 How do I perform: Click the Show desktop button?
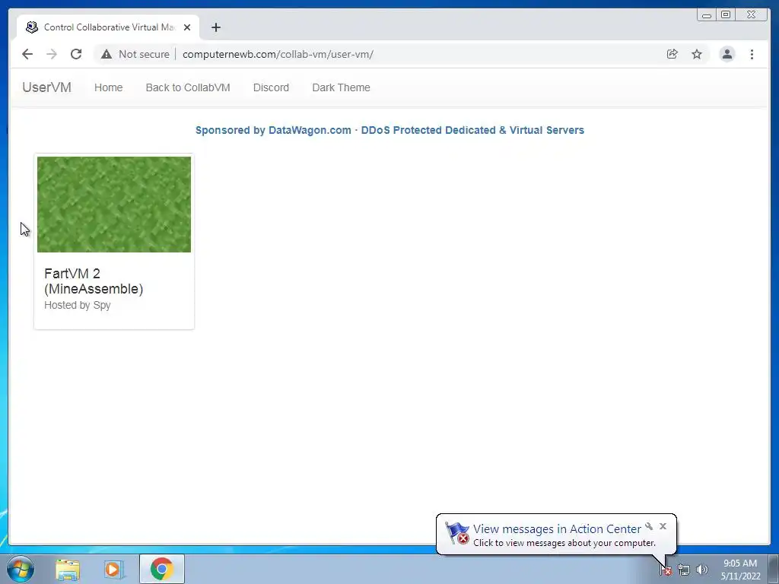click(774, 569)
